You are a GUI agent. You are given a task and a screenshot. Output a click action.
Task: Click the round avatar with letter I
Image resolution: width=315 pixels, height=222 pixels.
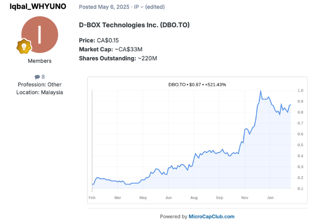coord(39,35)
